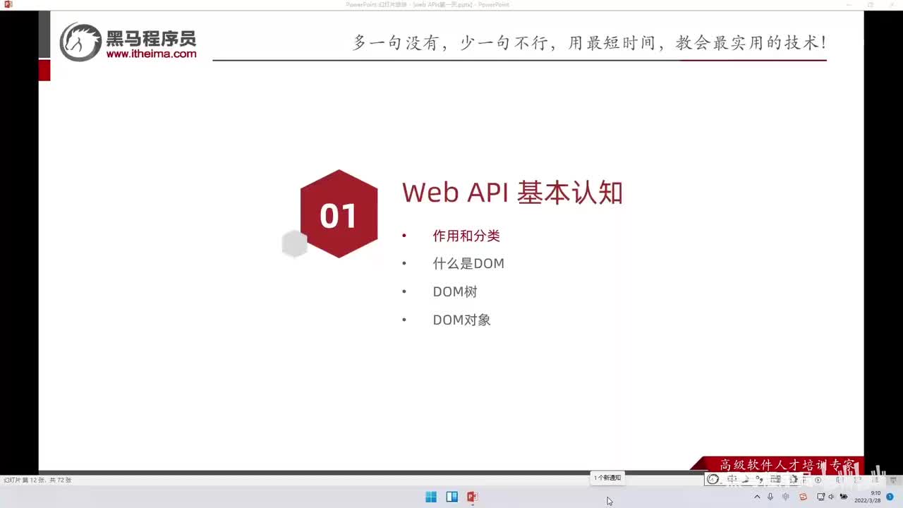
Task: Click the PowerPoint app icon in title bar
Action: pos(8,4)
